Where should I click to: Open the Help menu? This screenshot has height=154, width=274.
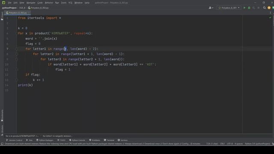pyautogui.click(x=87, y=3)
